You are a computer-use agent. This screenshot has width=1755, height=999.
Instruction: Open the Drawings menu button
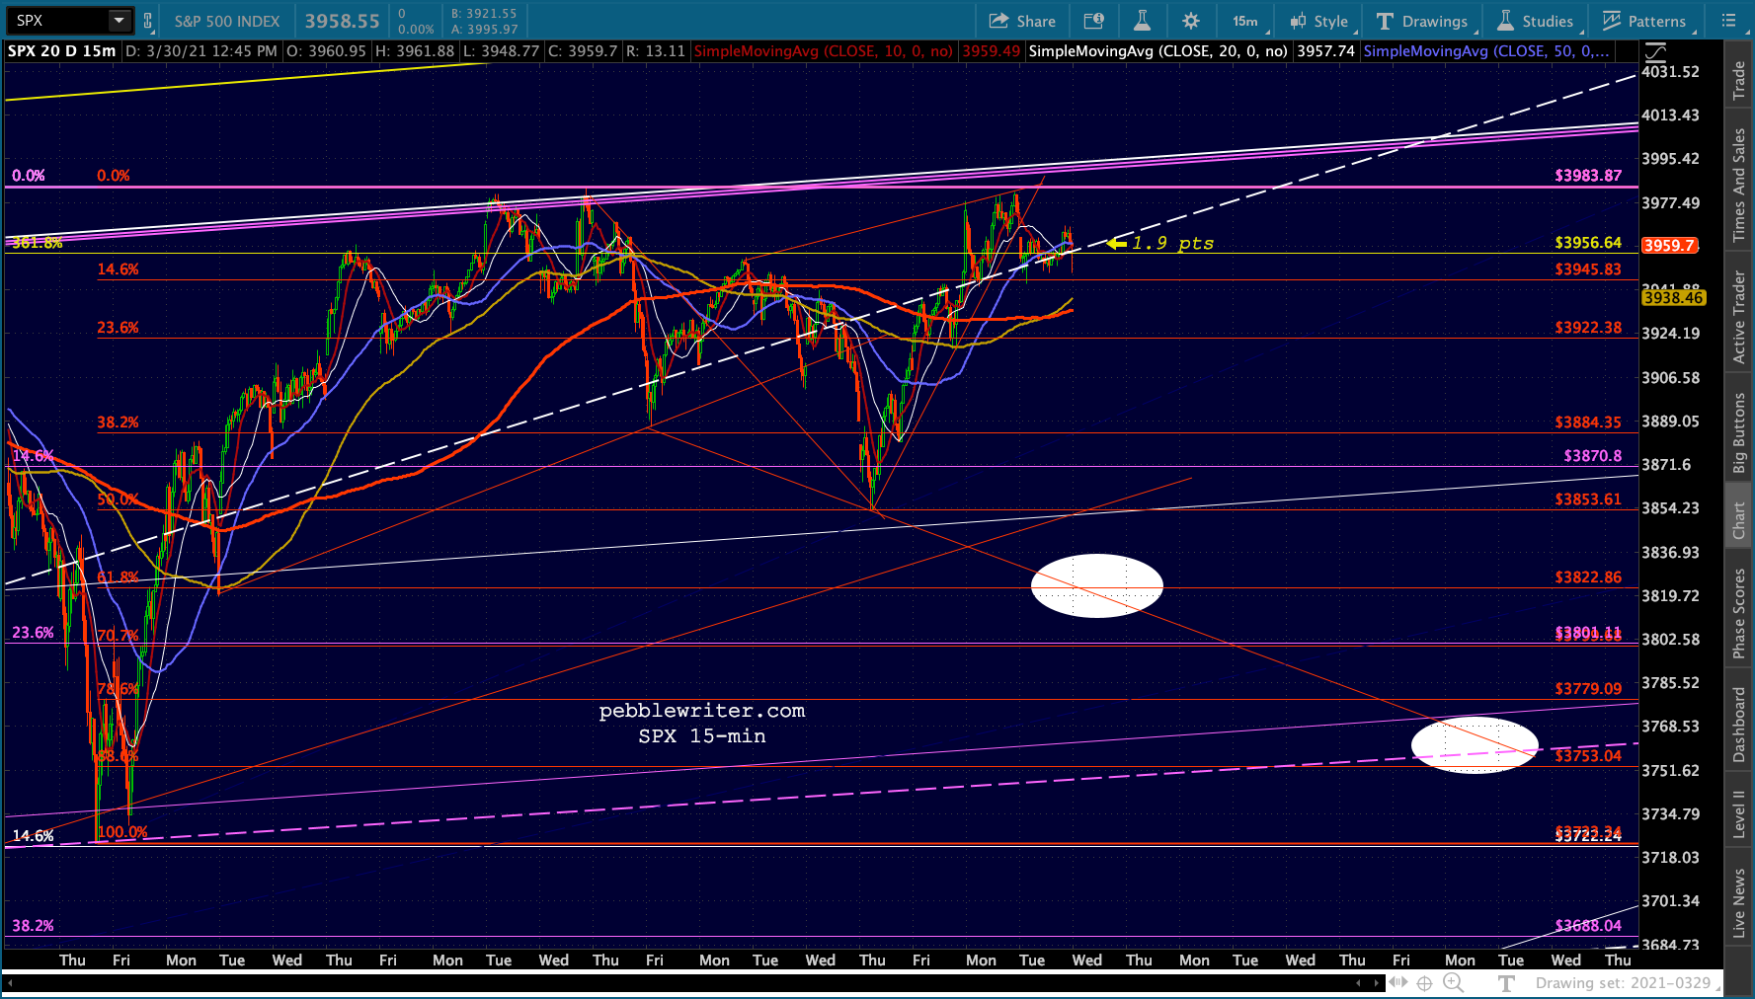pyautogui.click(x=1421, y=21)
